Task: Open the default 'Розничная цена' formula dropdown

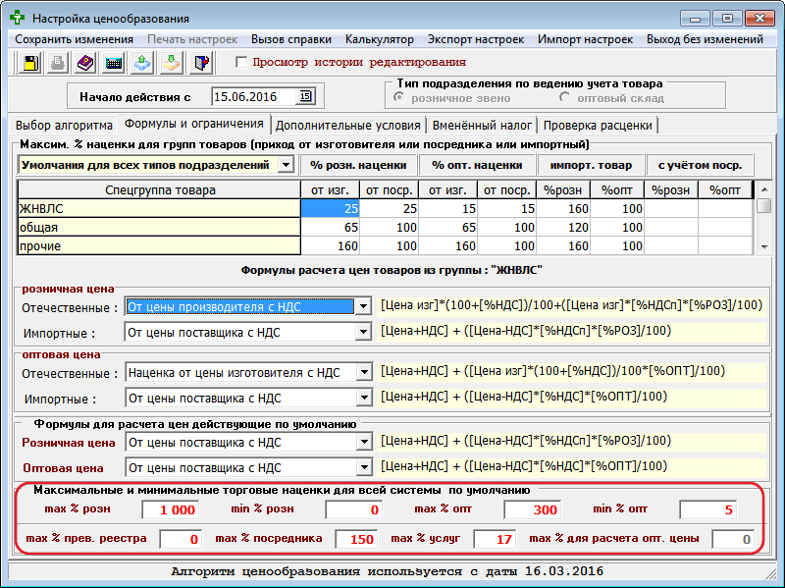Action: point(364,442)
